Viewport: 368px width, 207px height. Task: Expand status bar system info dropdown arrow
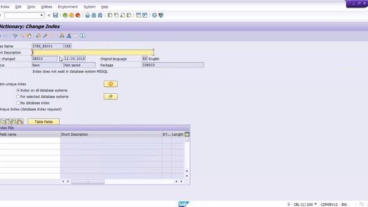click(x=316, y=204)
